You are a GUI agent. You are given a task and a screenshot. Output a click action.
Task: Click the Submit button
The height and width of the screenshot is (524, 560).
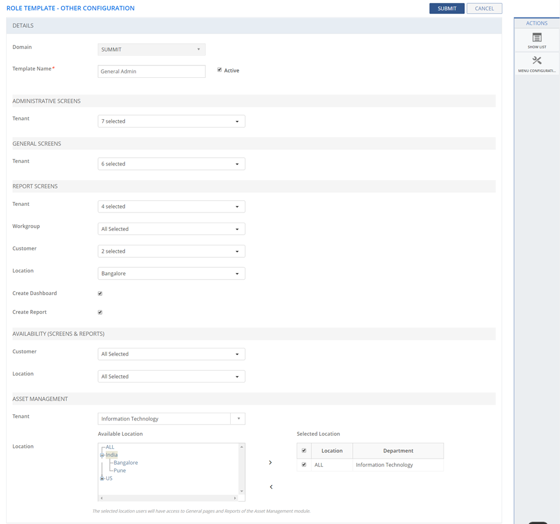tap(446, 8)
